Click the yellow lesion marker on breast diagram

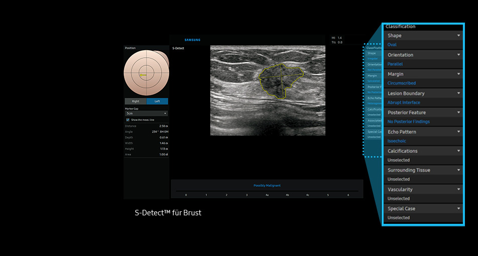(x=143, y=75)
